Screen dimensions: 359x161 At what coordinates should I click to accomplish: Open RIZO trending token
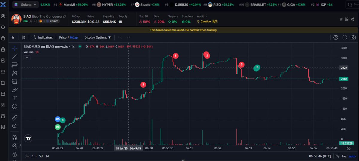[x=219, y=5]
